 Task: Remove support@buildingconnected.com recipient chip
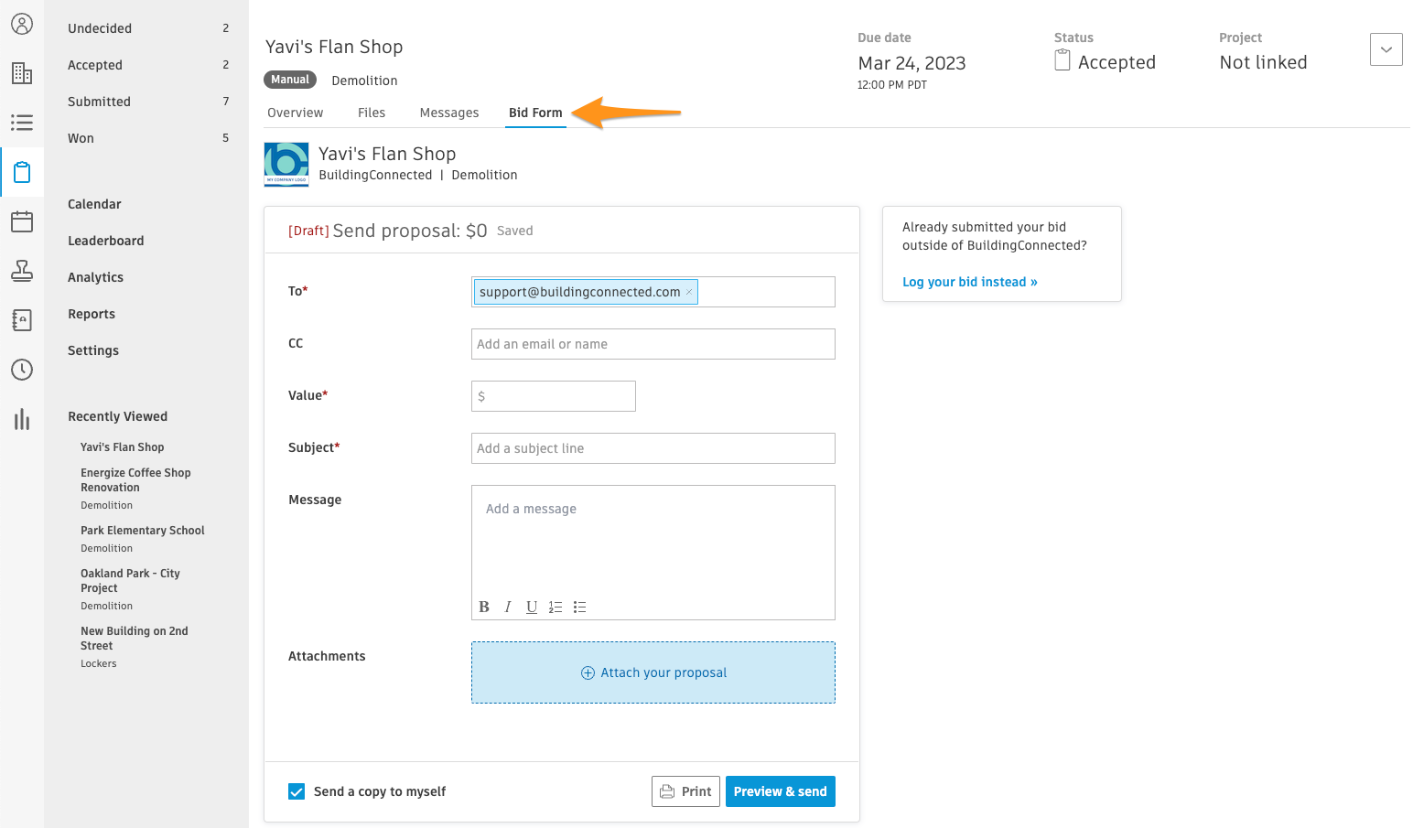click(x=689, y=292)
